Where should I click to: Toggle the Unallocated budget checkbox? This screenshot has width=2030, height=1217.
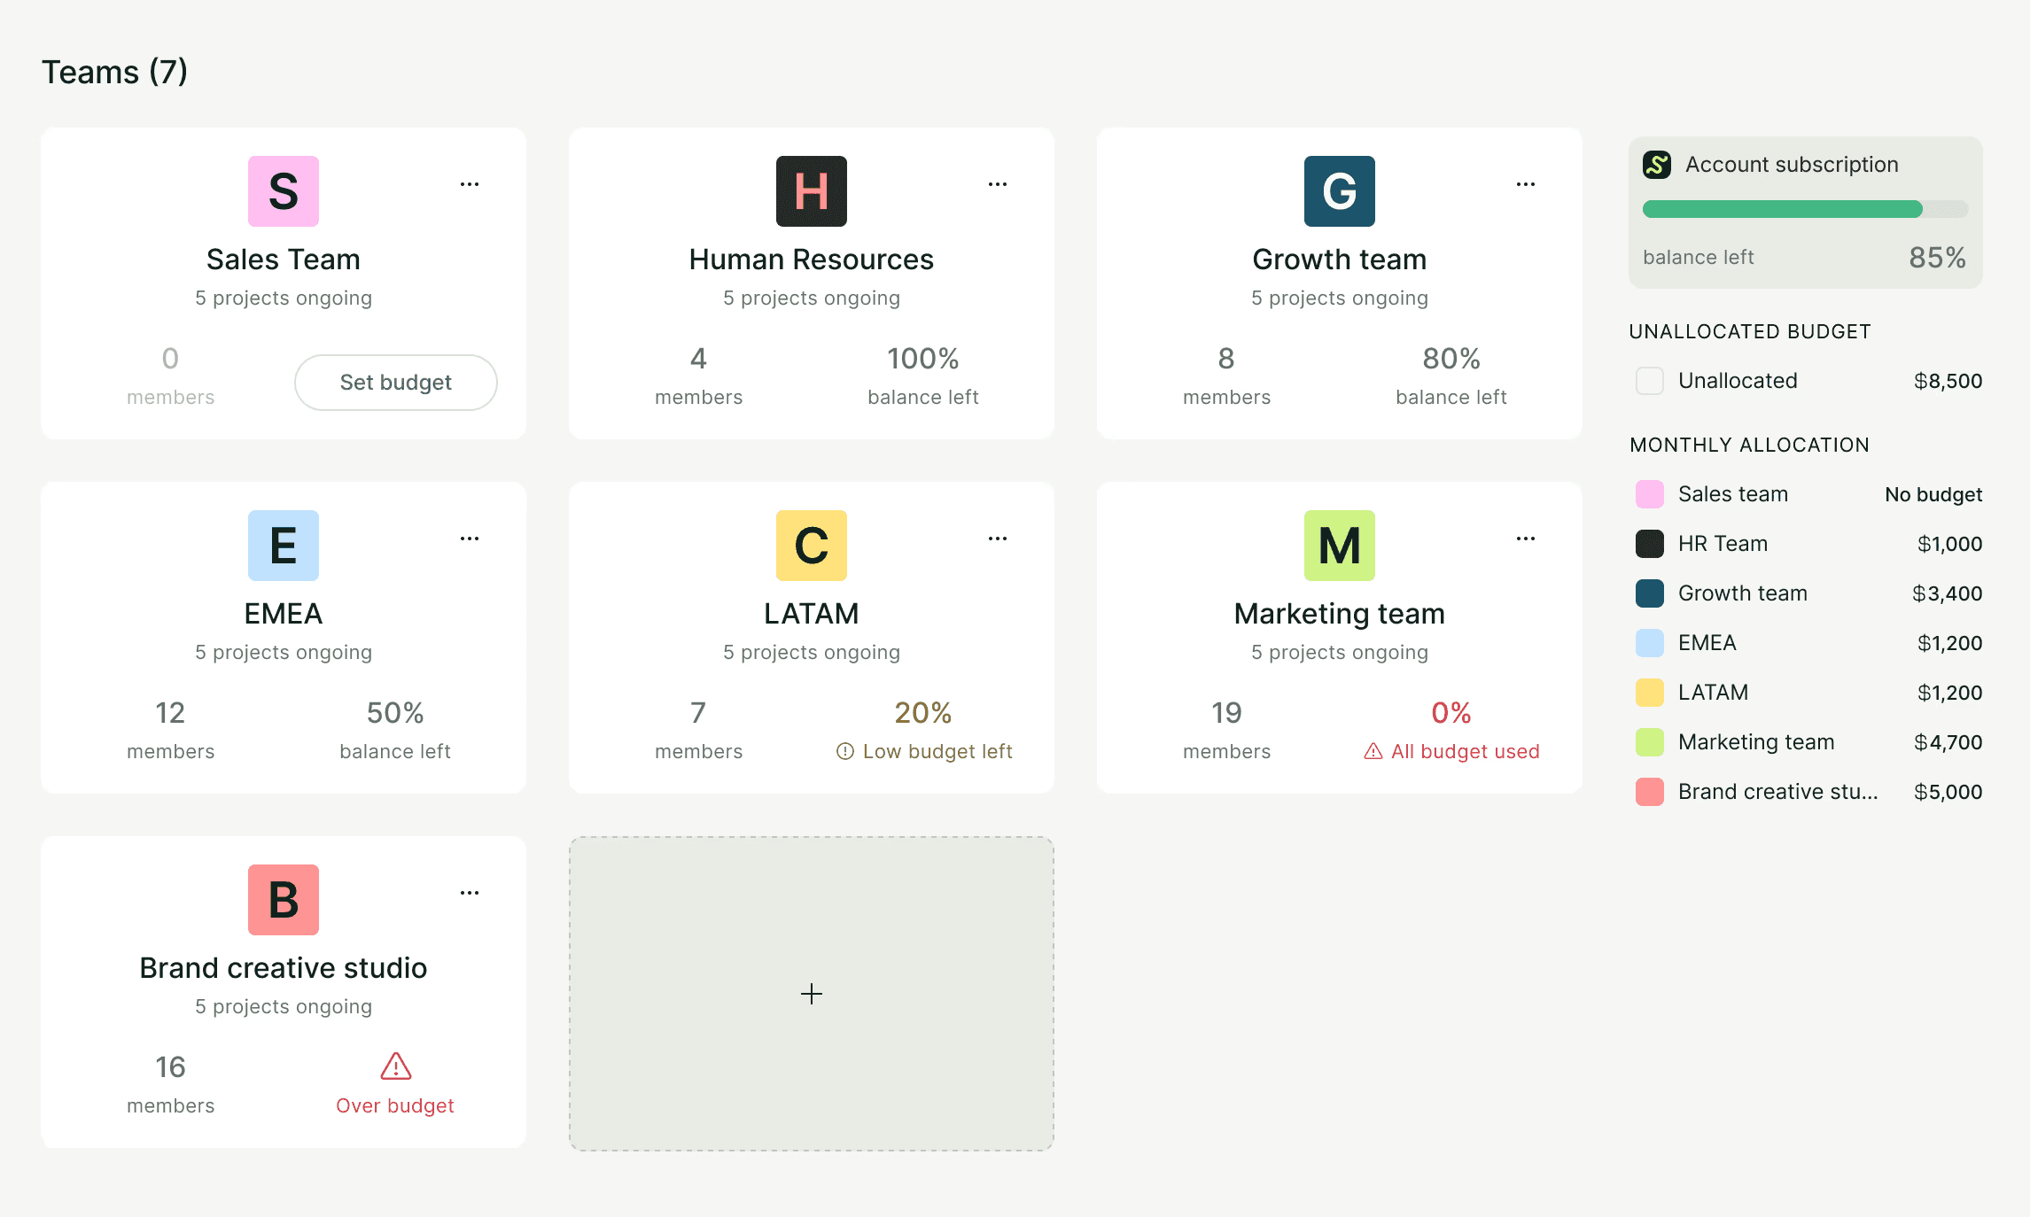point(1649,381)
